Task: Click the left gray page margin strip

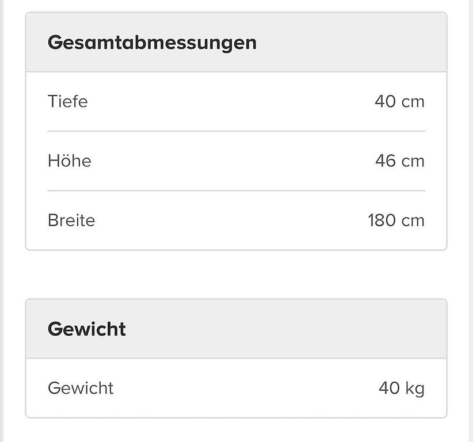Action: 2,221
